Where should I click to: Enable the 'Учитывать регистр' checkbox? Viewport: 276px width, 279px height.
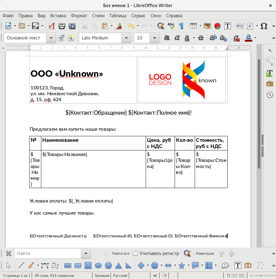tap(135, 253)
